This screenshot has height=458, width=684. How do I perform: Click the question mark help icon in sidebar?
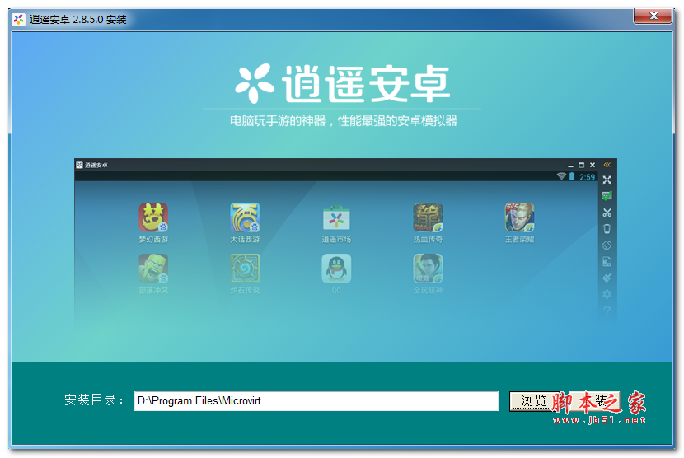click(607, 311)
